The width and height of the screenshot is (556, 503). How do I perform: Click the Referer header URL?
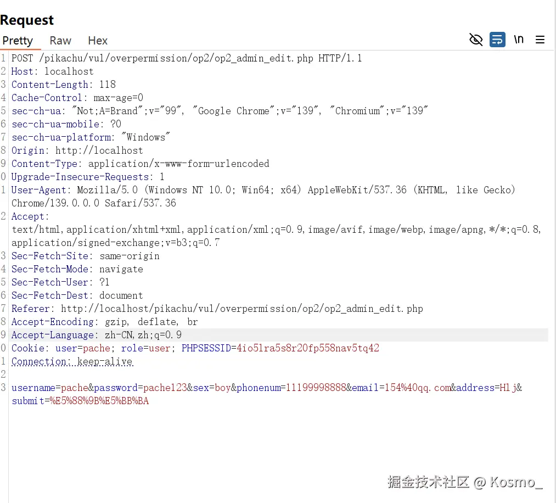pos(242,309)
